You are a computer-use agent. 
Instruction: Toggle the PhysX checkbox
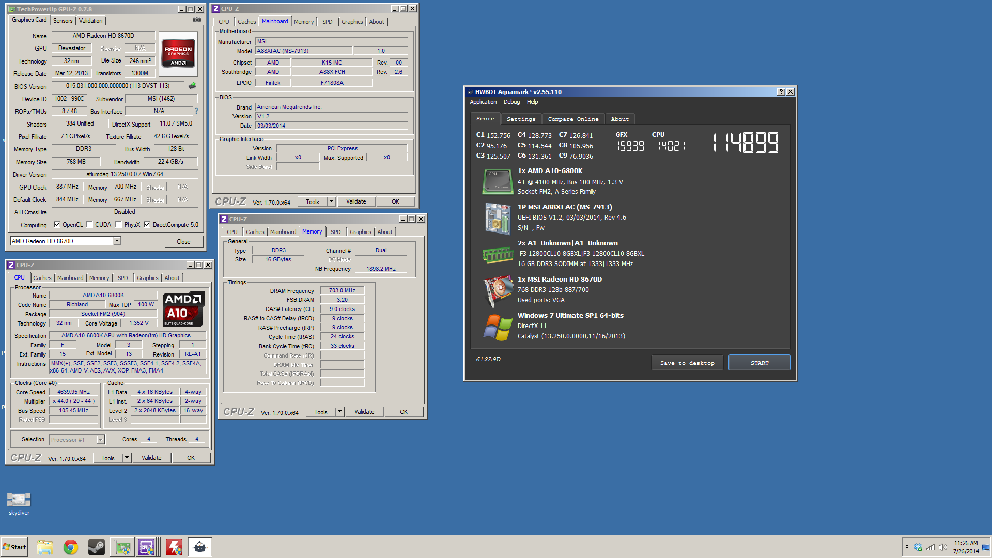pyautogui.click(x=118, y=225)
